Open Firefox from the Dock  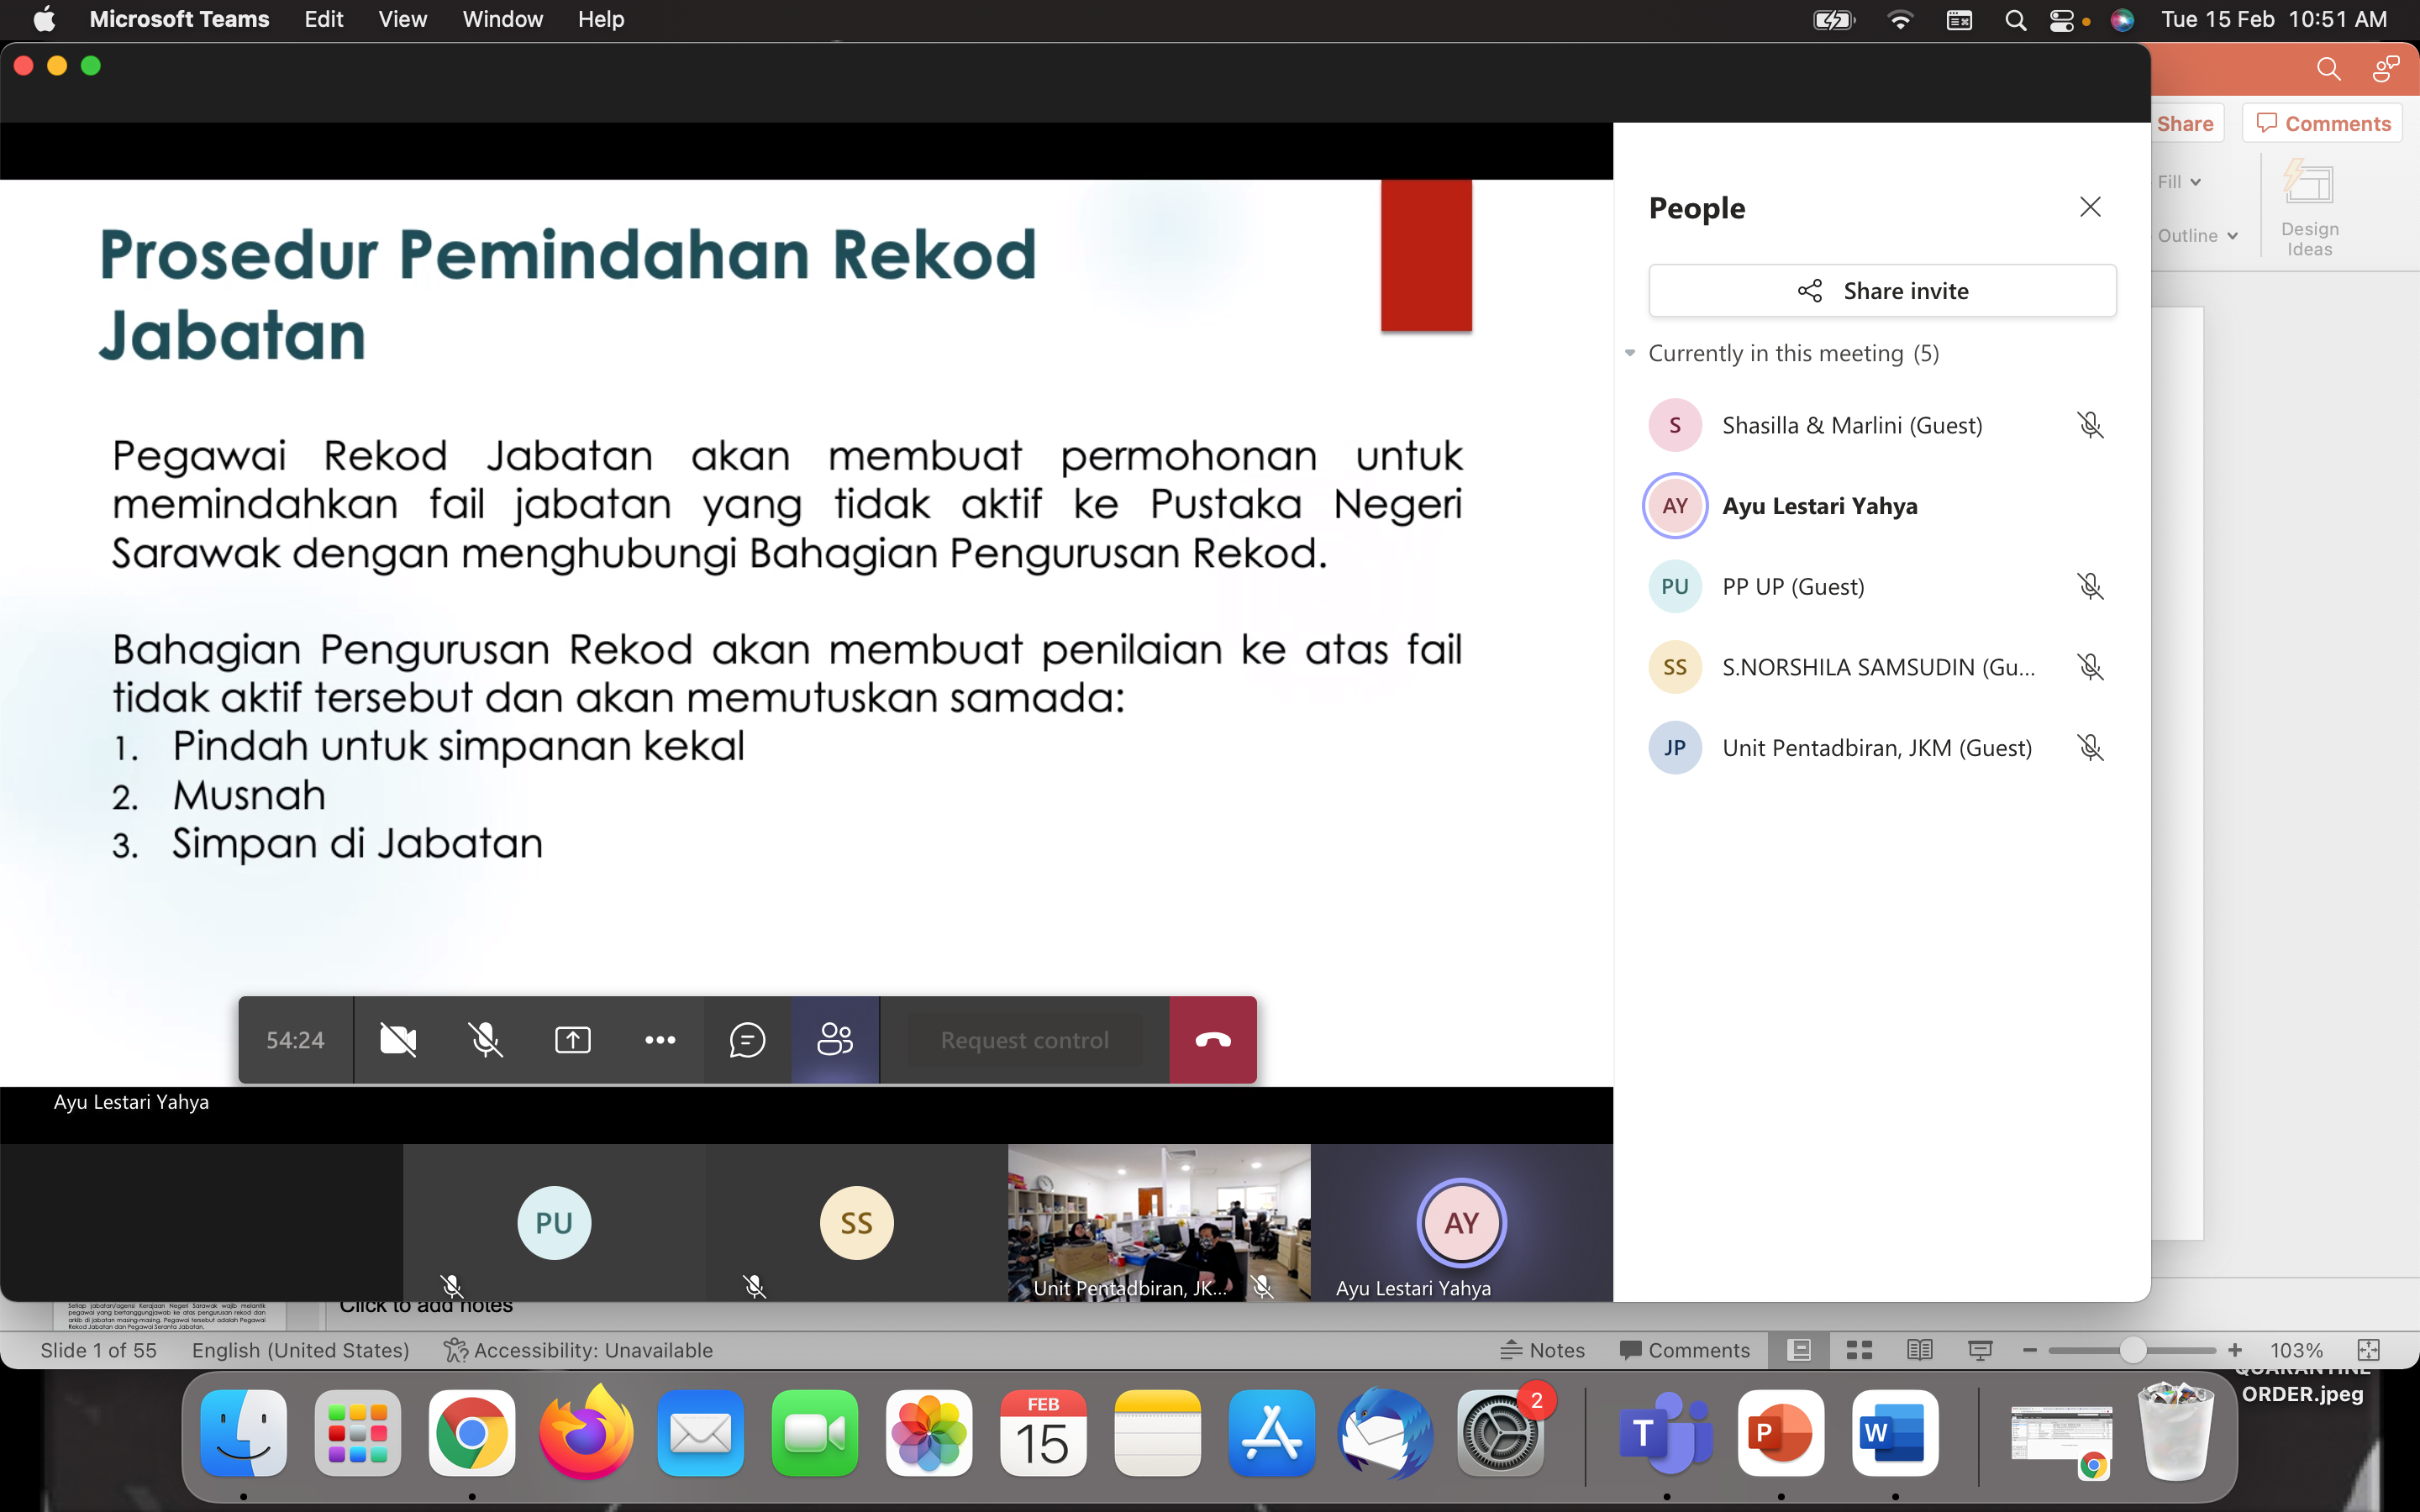pos(586,1432)
